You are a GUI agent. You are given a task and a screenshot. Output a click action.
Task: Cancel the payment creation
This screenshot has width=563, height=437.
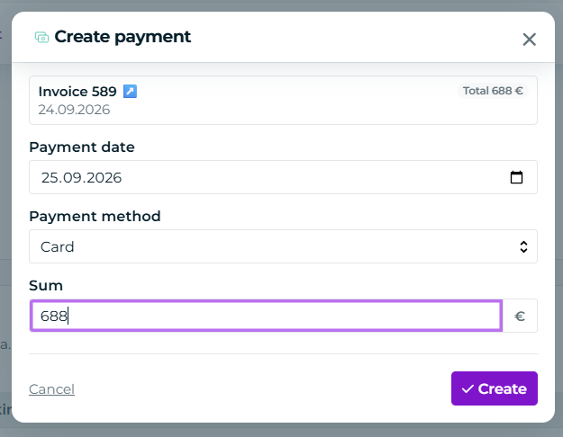click(x=51, y=389)
